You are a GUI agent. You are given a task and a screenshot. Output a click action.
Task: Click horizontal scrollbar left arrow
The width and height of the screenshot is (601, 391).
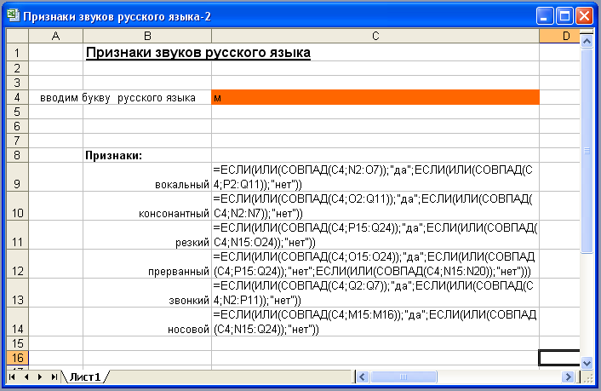363,377
